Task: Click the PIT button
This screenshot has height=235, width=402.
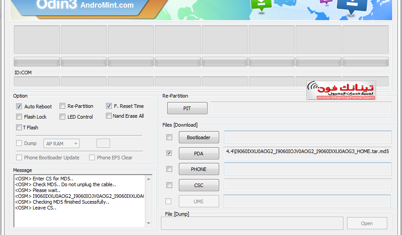Action: coord(187,108)
